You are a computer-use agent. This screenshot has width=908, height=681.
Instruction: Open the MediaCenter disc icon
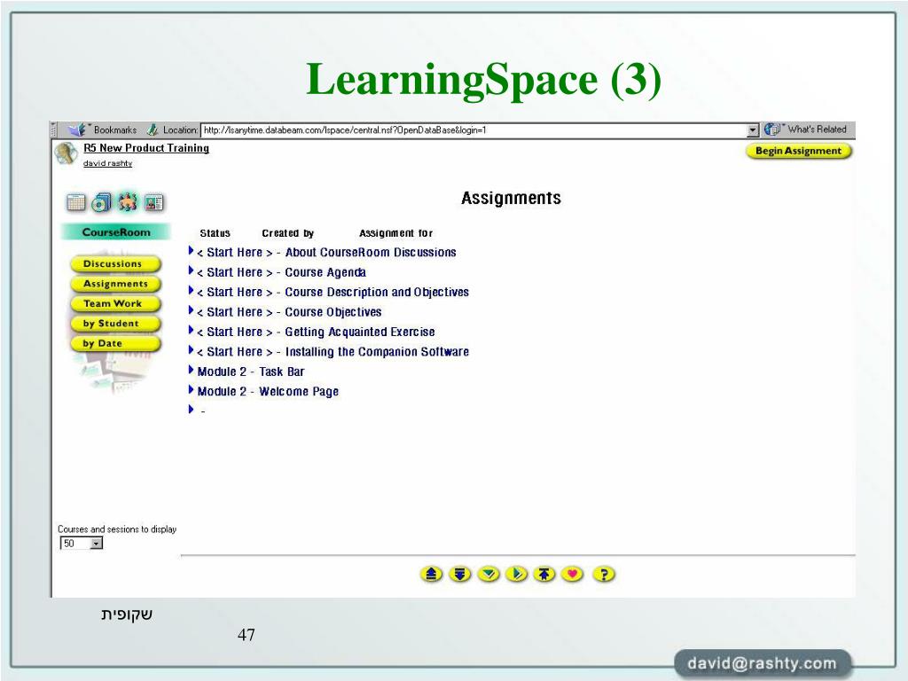tap(101, 201)
